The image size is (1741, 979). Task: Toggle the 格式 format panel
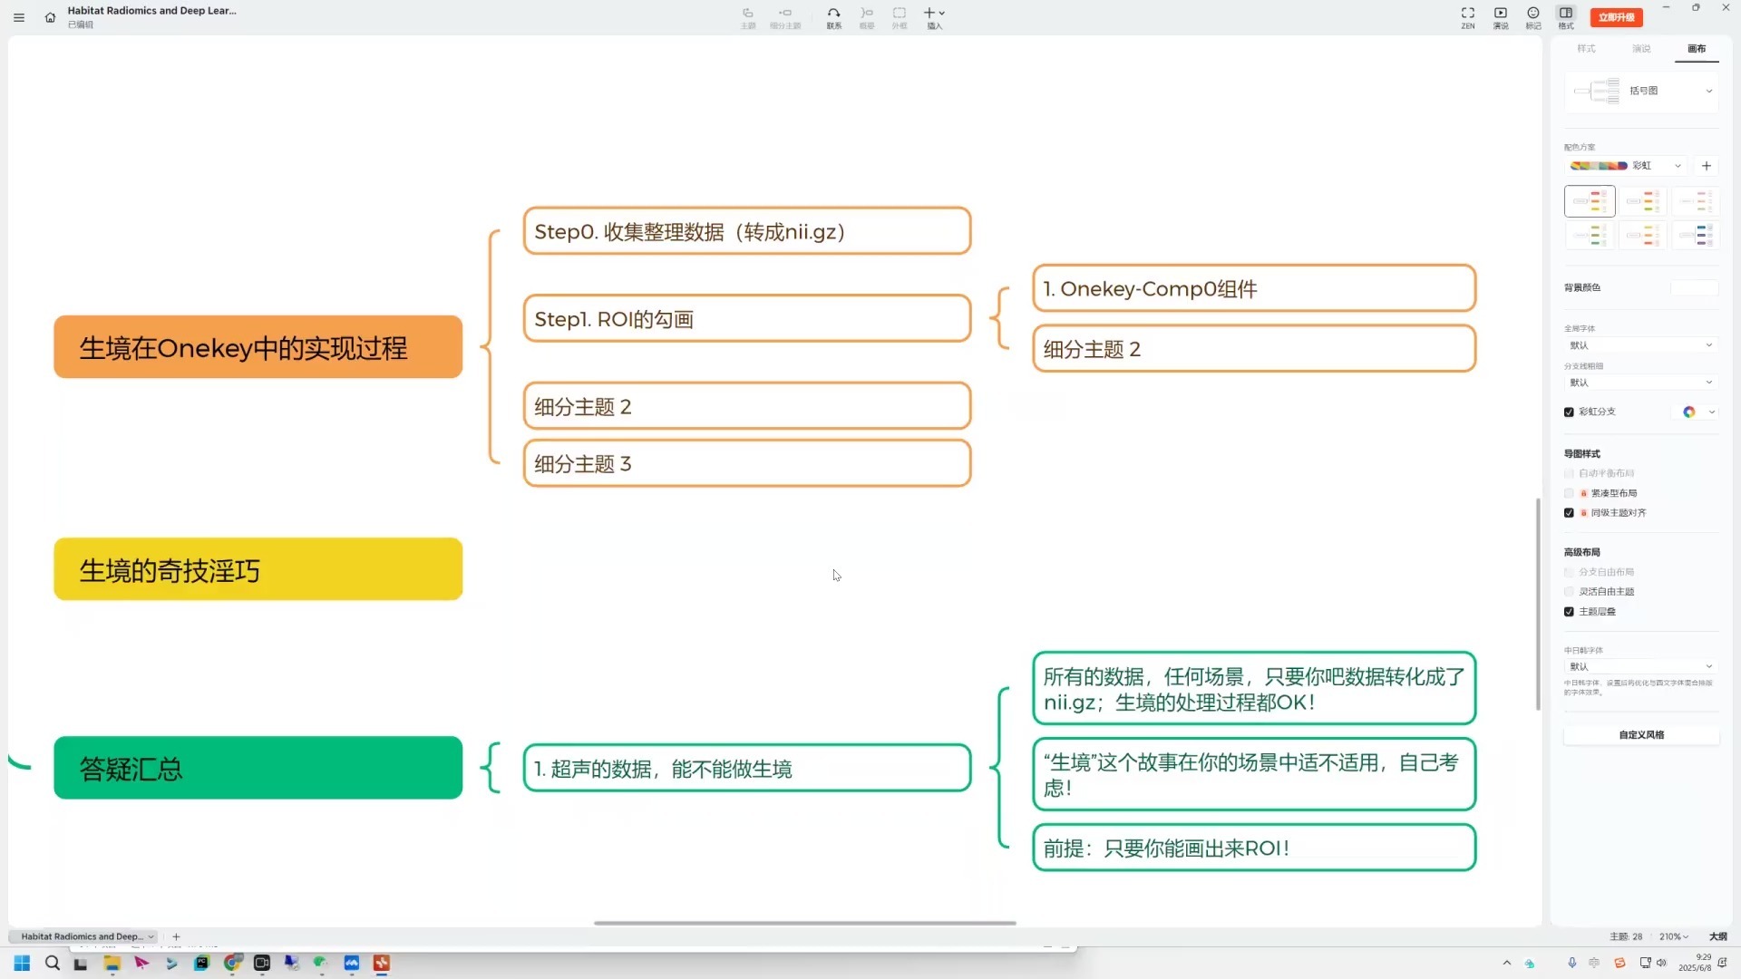1565,18
